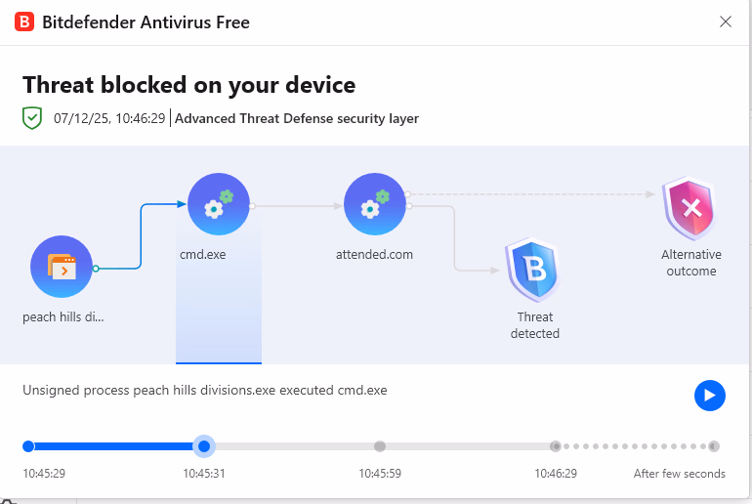Click the attended.com node label
The width and height of the screenshot is (752, 504).
[374, 255]
